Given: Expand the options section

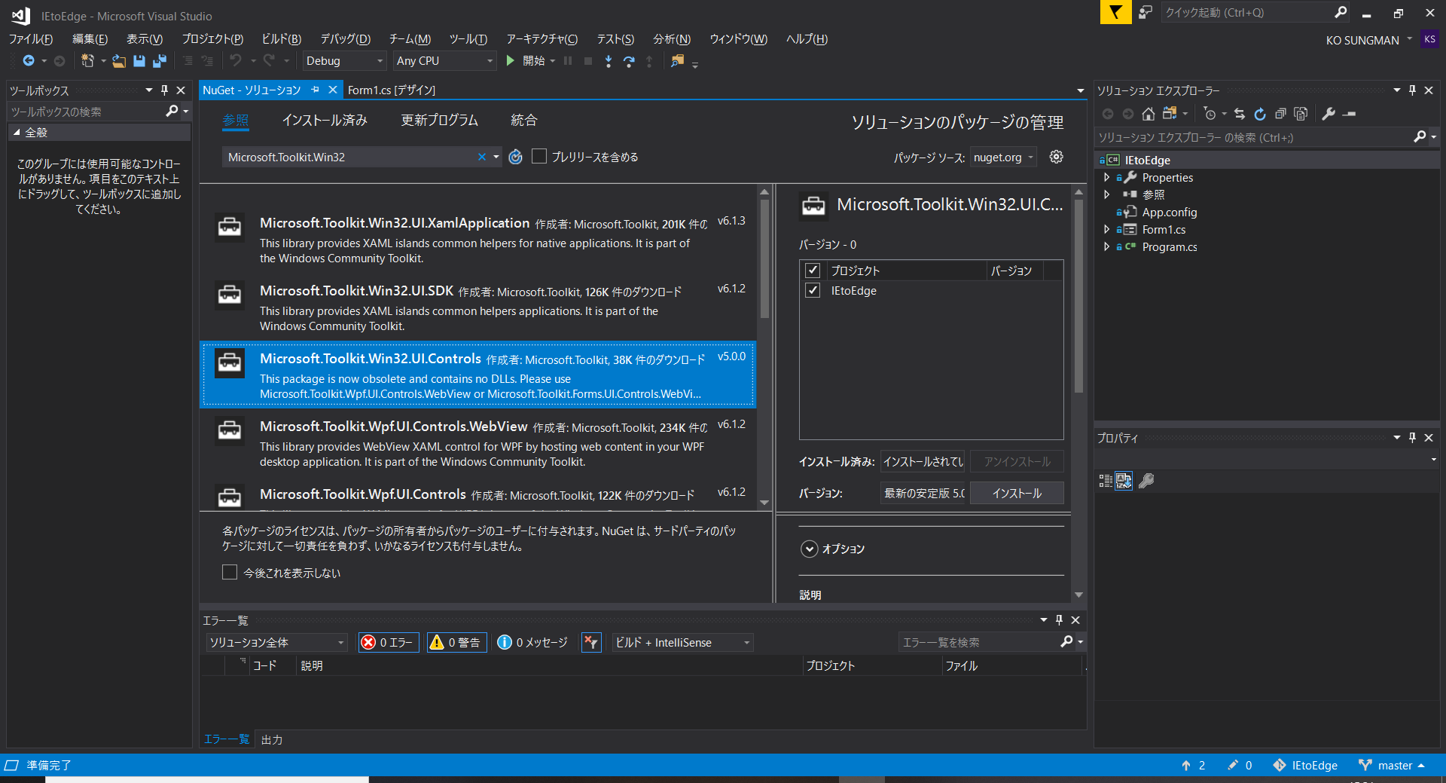Looking at the screenshot, I should click(x=809, y=549).
